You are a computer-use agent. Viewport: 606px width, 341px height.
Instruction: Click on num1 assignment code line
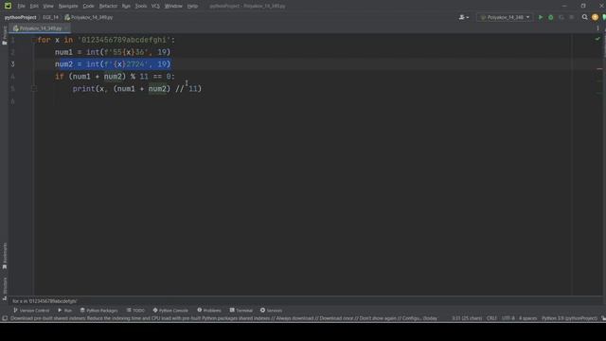pos(113,52)
